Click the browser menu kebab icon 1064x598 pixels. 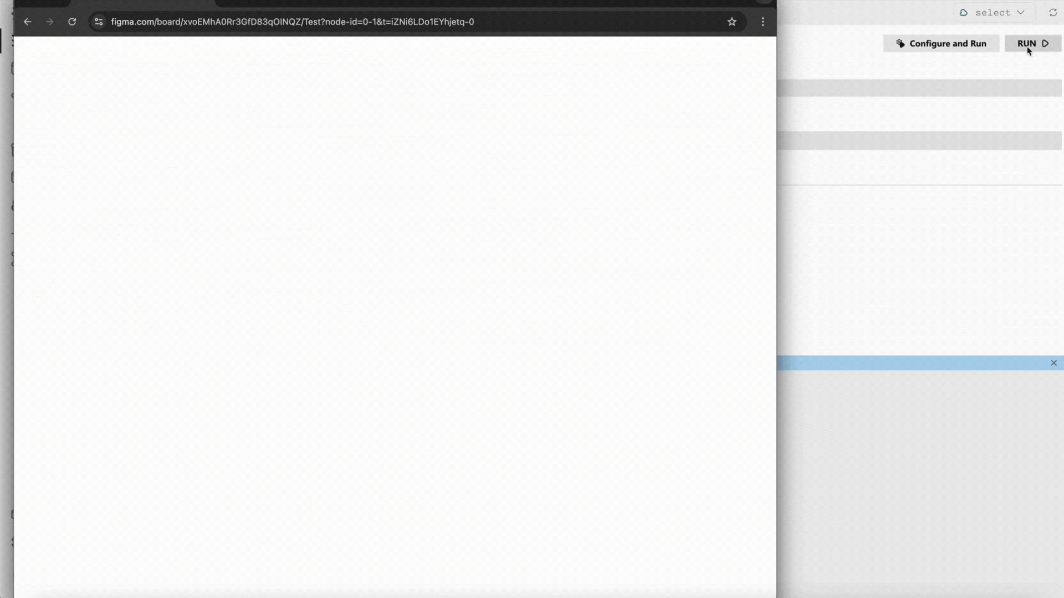(x=763, y=22)
